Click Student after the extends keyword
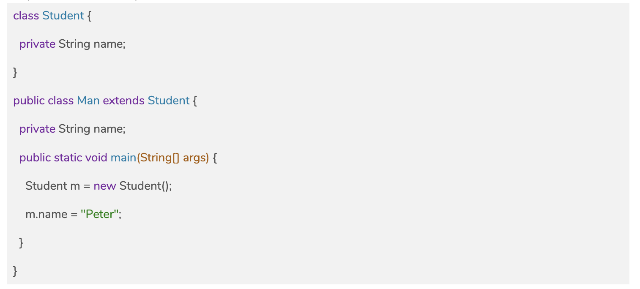This screenshot has height=289, width=640. coord(168,101)
